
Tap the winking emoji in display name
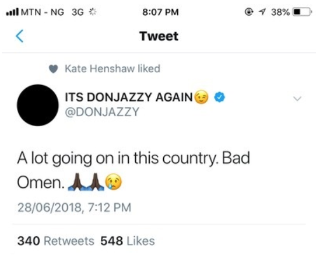pos(202,97)
